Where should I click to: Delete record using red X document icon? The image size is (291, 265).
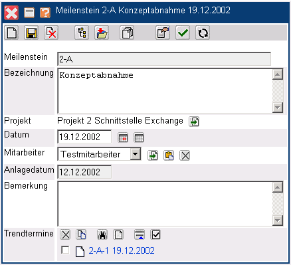tap(51, 33)
